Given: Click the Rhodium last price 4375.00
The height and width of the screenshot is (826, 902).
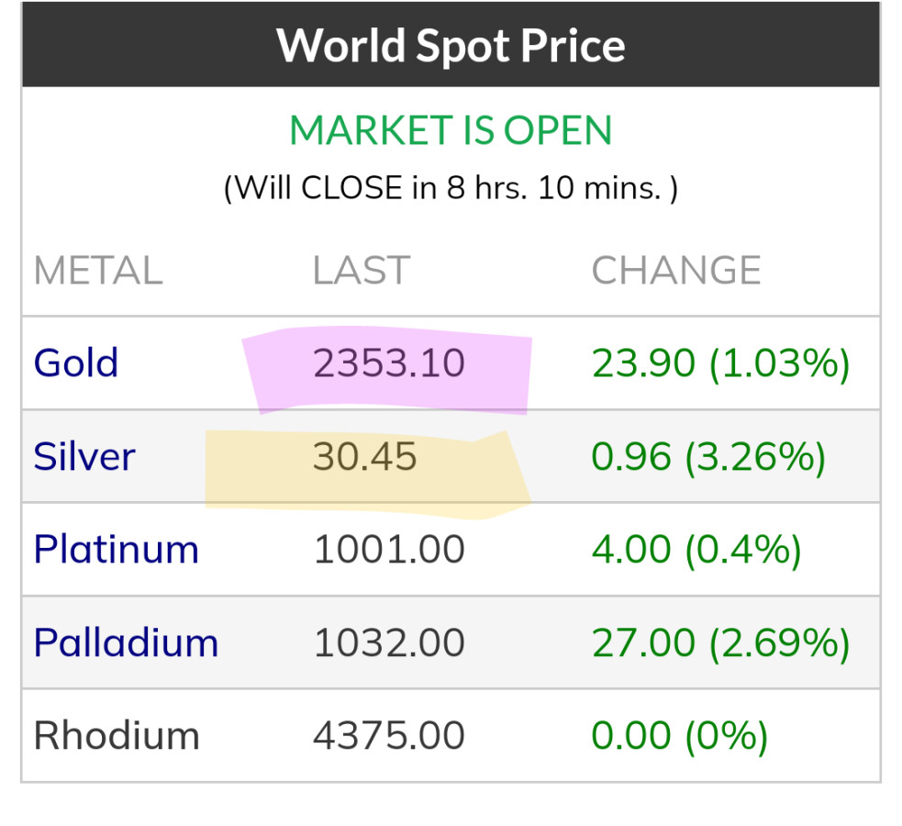Looking at the screenshot, I should coord(389,736).
